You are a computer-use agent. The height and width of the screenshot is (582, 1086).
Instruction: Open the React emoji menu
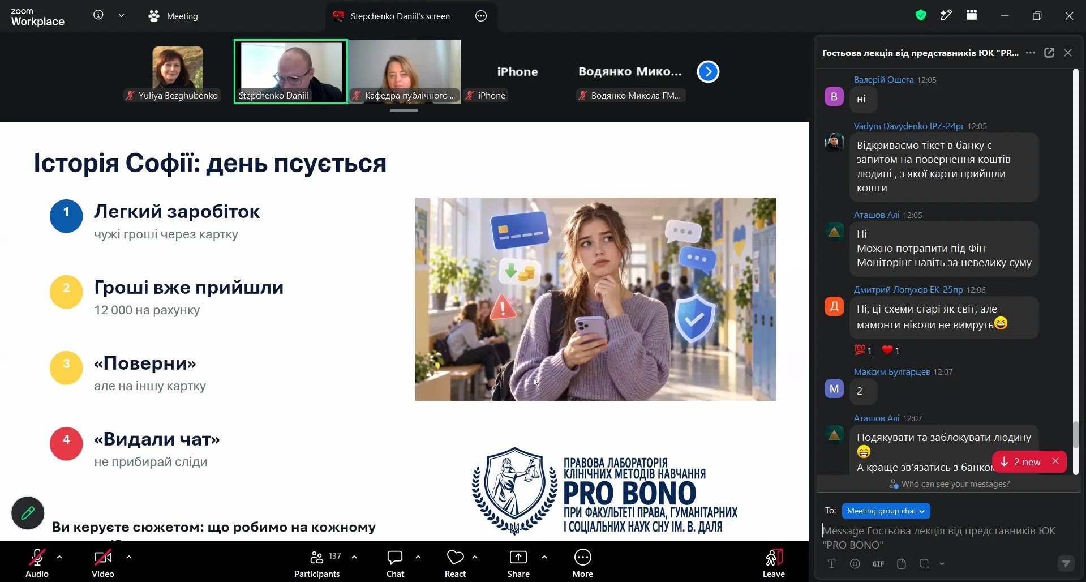click(455, 563)
